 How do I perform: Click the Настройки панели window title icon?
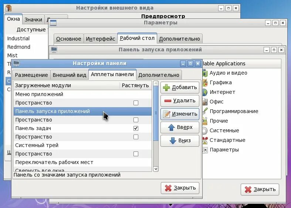click(16, 64)
